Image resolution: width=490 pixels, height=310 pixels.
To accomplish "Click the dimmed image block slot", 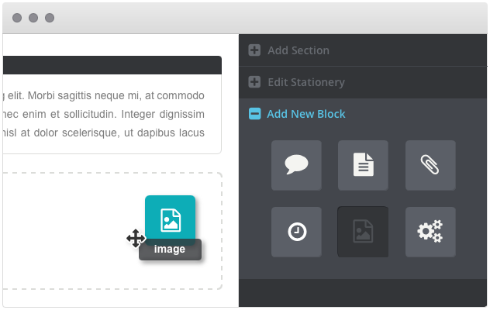I will click(x=363, y=232).
